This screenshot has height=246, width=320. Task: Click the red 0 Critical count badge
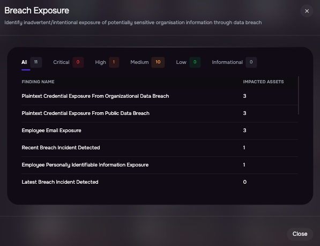point(78,62)
